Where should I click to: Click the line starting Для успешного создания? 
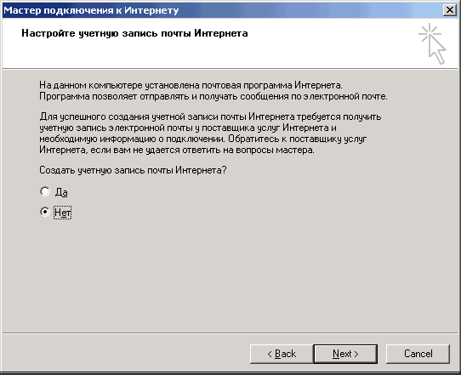coord(210,116)
